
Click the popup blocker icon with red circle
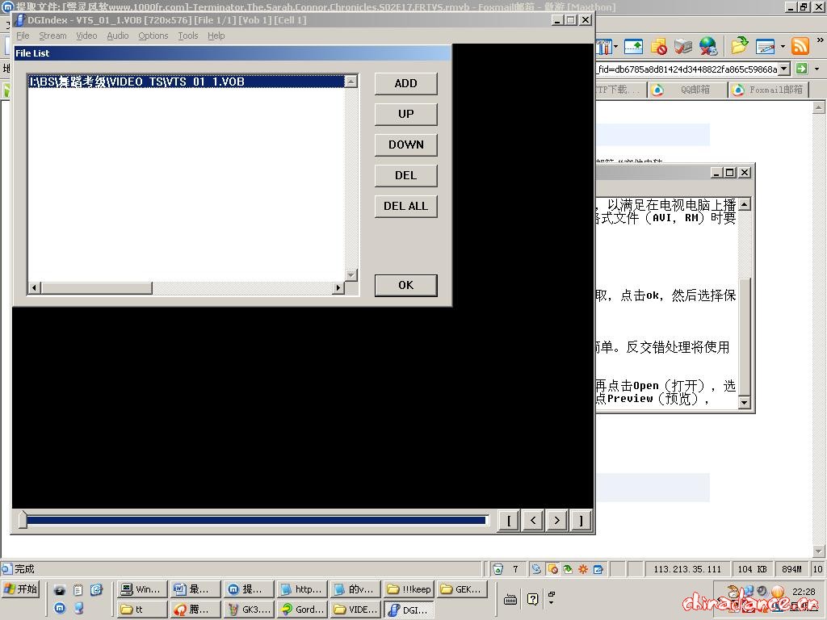[659, 46]
